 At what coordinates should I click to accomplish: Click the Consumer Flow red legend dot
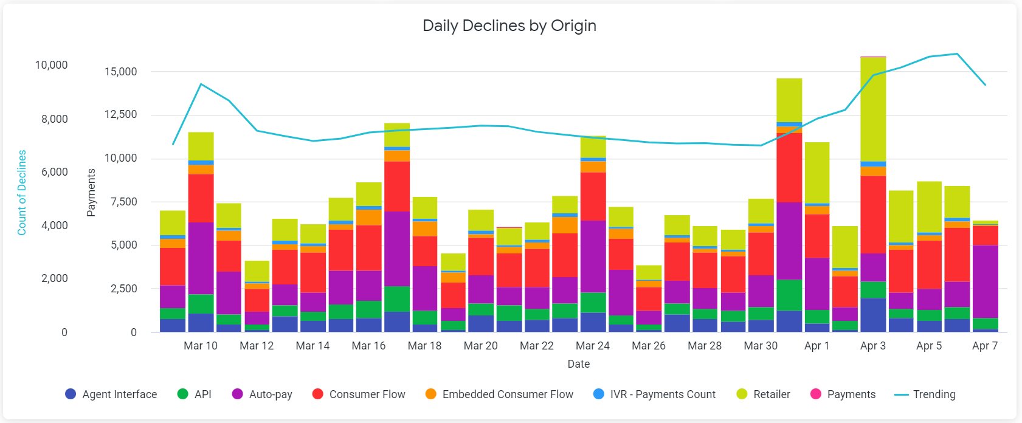coord(317,394)
